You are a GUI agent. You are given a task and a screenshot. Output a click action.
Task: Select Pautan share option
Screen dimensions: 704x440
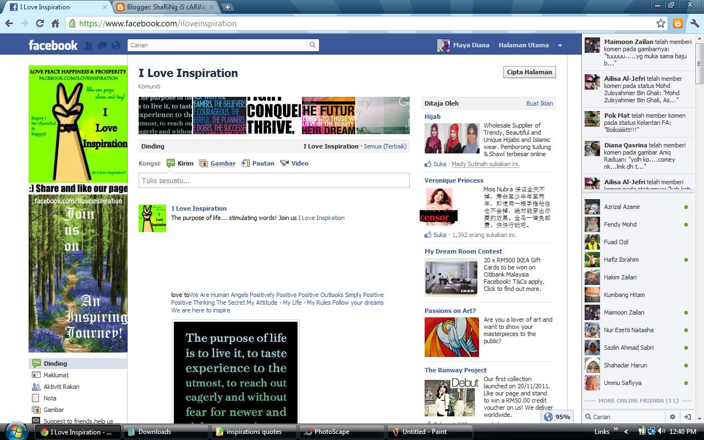click(x=258, y=163)
